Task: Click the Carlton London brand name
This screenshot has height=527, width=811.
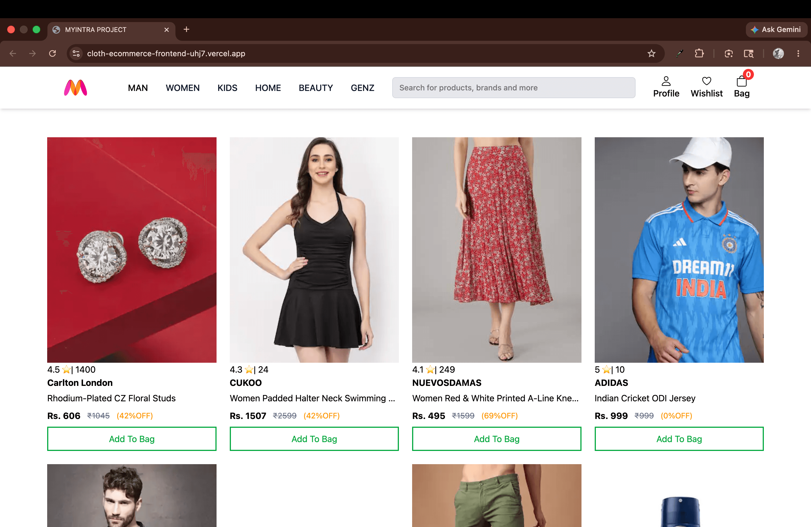Action: click(80, 383)
